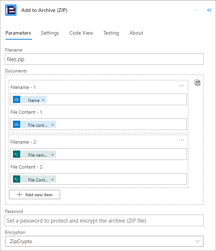Open the action's more options ellipsis in the header
Image resolution: width=216 pixels, height=251 pixels.
pos(197,10)
